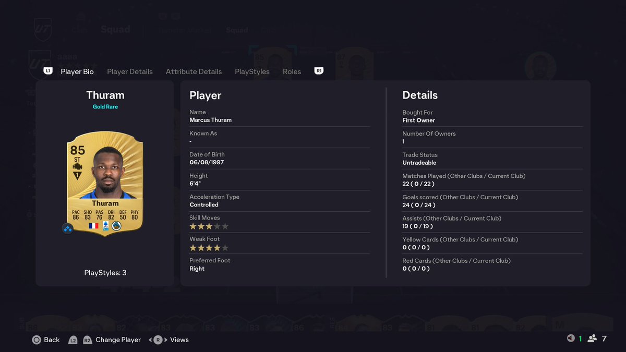Select the Back button label
This screenshot has width=626, height=352.
pos(52,339)
